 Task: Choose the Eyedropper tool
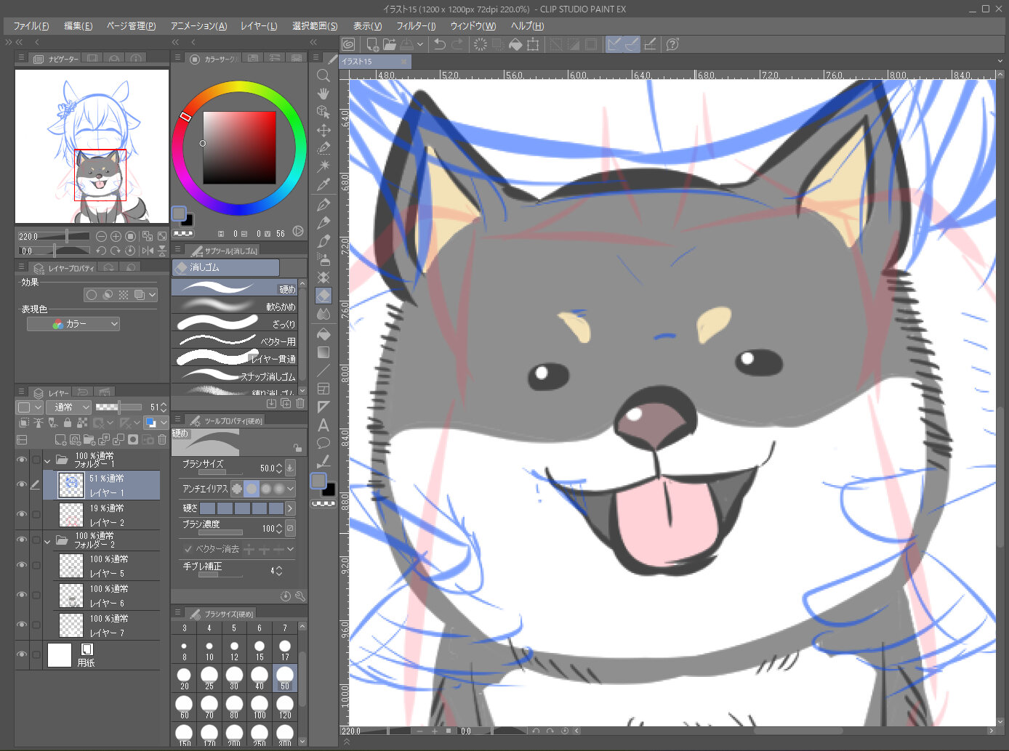pyautogui.click(x=323, y=184)
